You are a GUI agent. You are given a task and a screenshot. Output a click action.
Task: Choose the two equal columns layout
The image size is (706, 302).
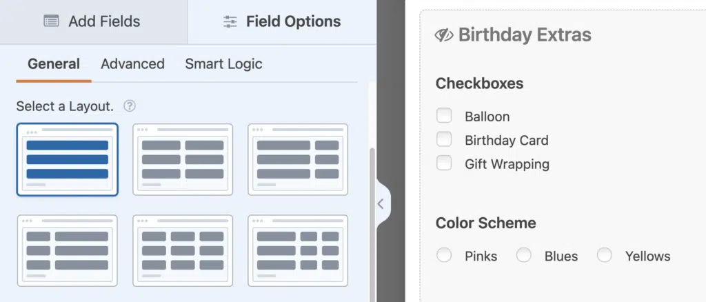[x=183, y=160]
